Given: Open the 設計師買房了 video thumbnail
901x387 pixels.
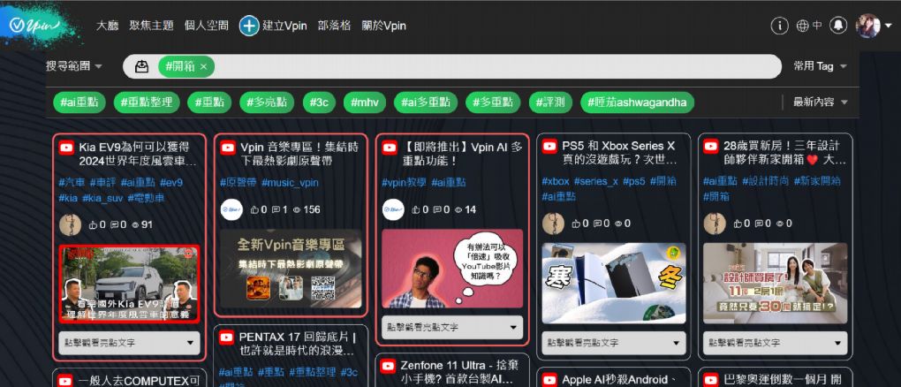Looking at the screenshot, I should click(776, 283).
